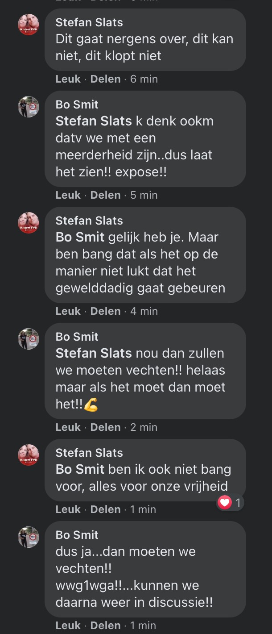The image size is (272, 634).
Task: Click Stefan Slats' avatar beside 'alles voor onze vrijheid' comment
Action: (29, 455)
